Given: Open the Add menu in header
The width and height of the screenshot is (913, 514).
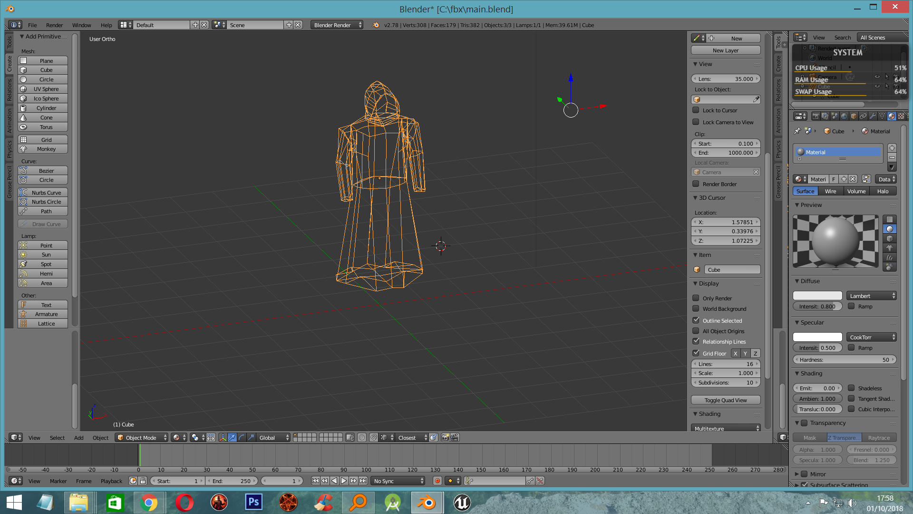Looking at the screenshot, I should (78, 437).
